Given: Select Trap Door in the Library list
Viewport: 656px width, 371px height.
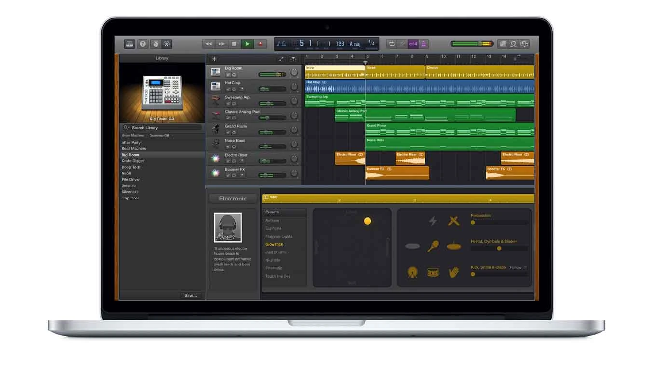Looking at the screenshot, I should pos(162,198).
